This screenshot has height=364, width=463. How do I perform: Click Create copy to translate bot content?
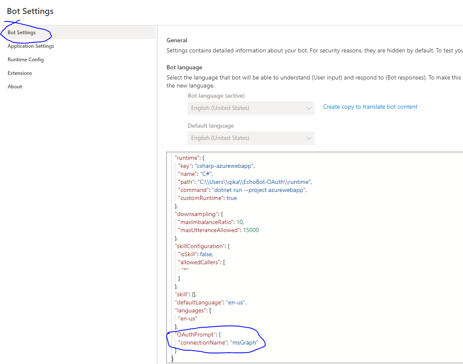(x=370, y=107)
